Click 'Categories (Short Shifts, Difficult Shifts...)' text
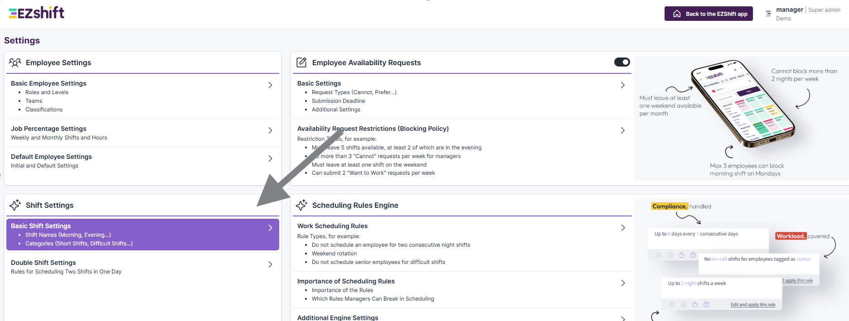Screen dimensions: 849x321 pos(79,244)
